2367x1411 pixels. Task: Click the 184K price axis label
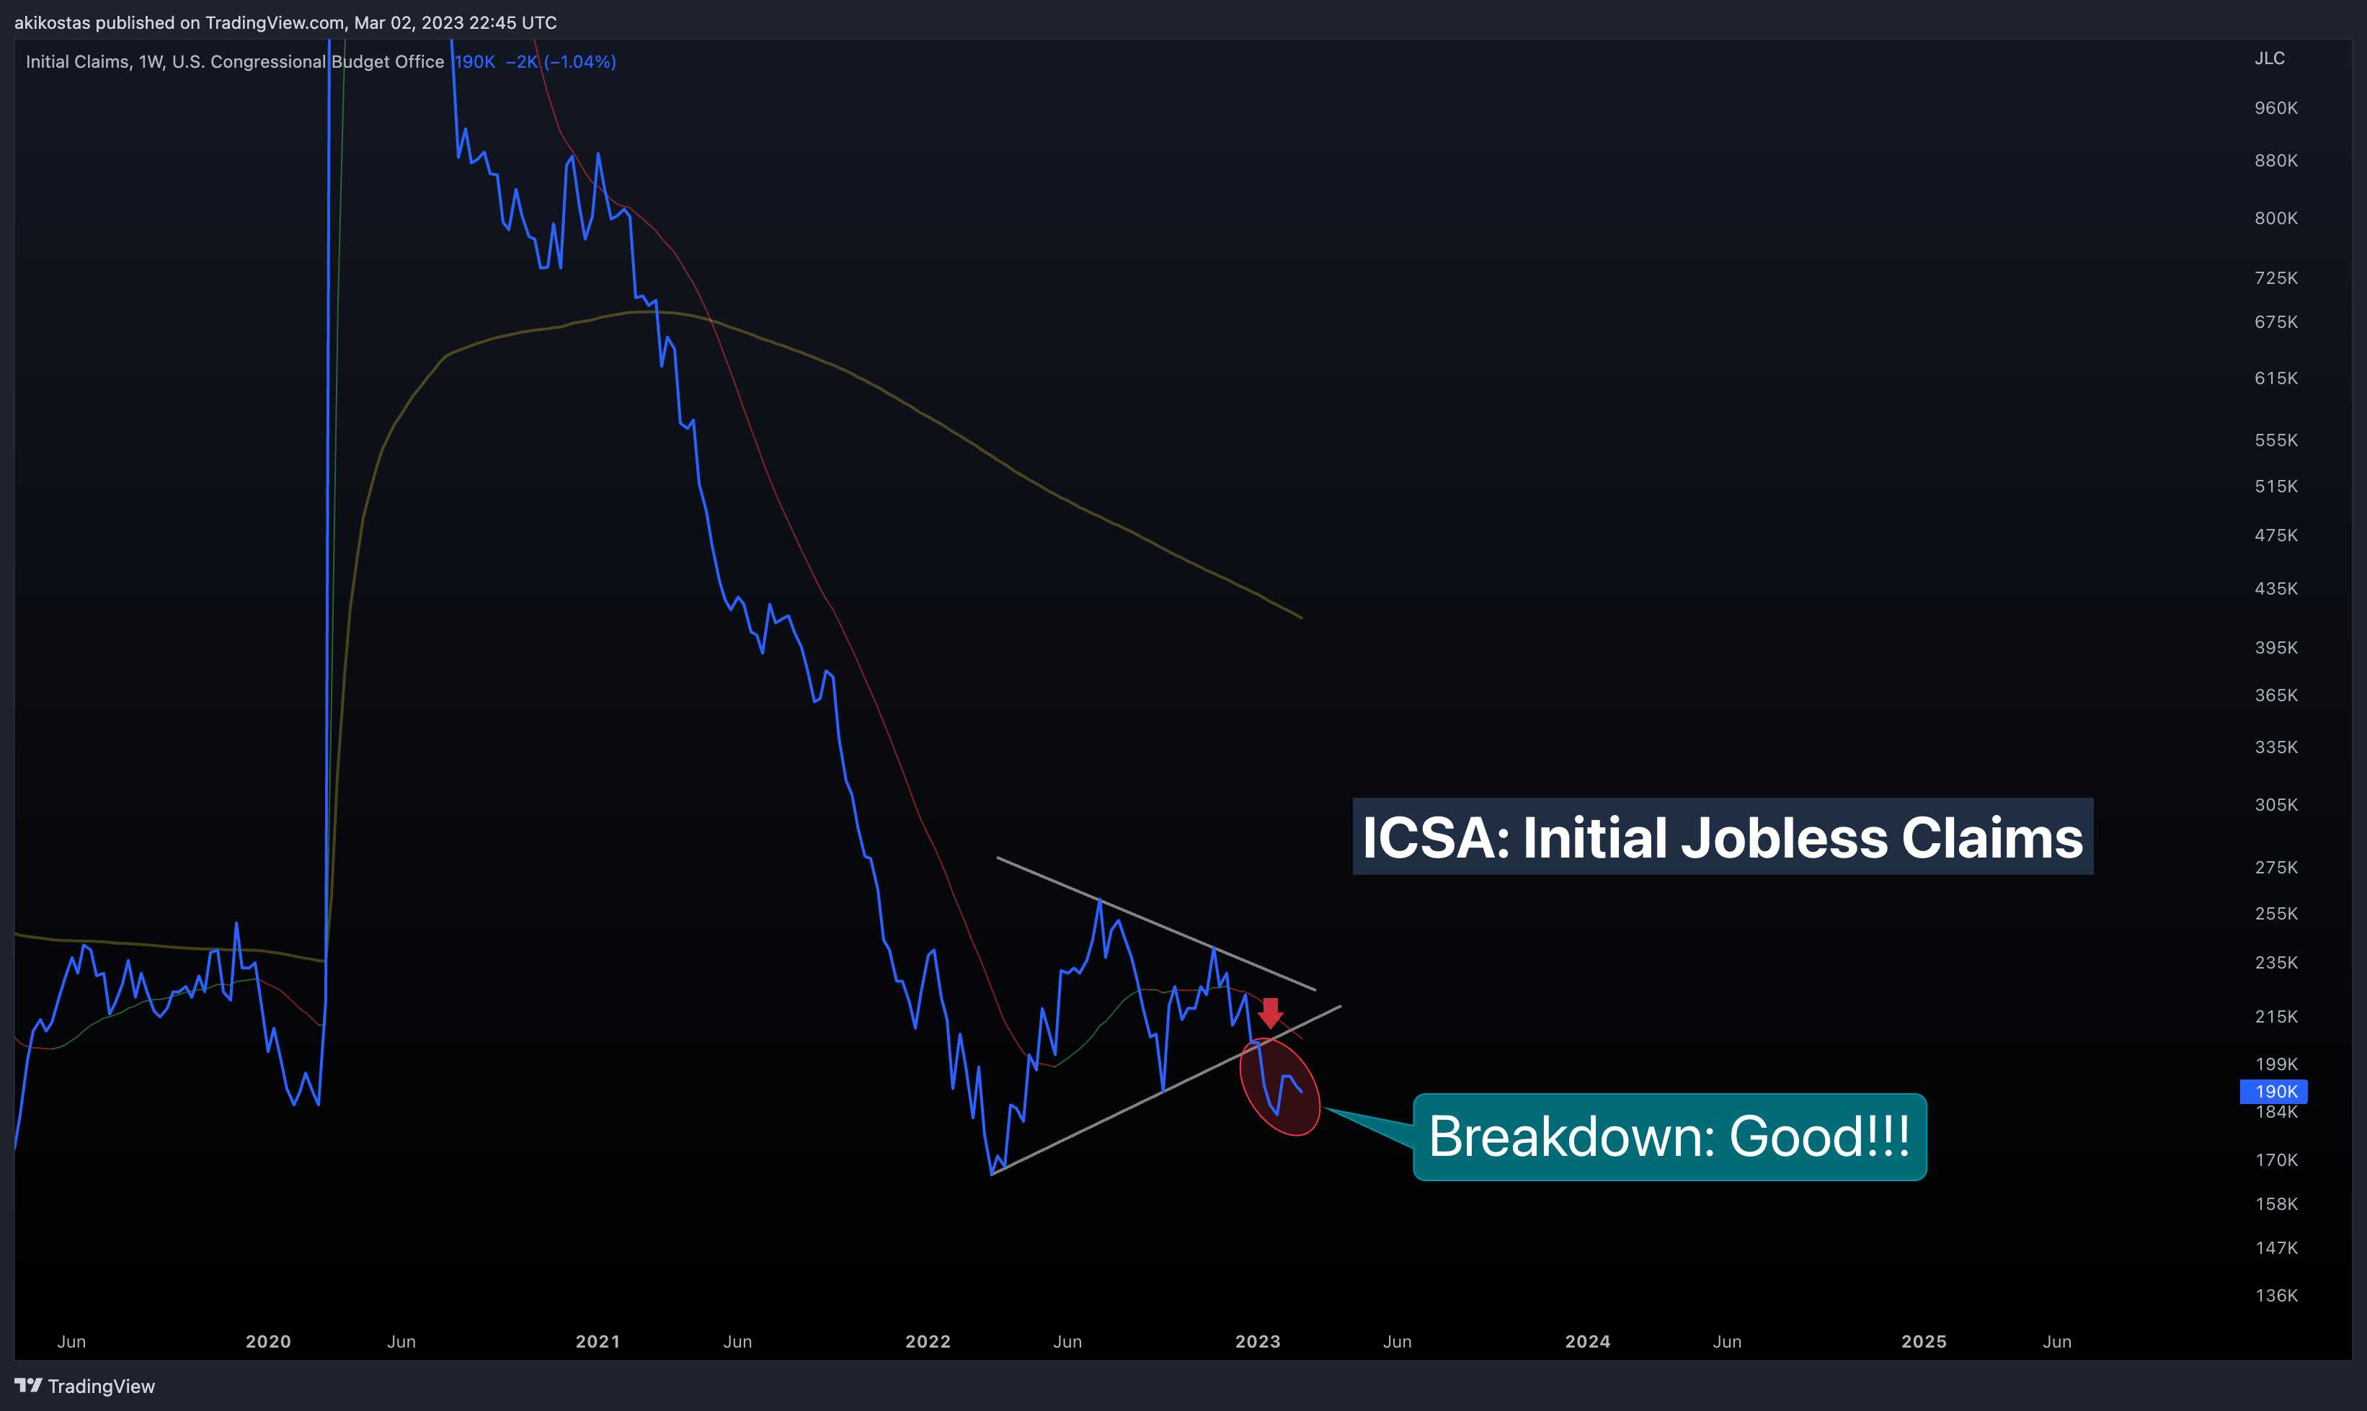2275,1113
